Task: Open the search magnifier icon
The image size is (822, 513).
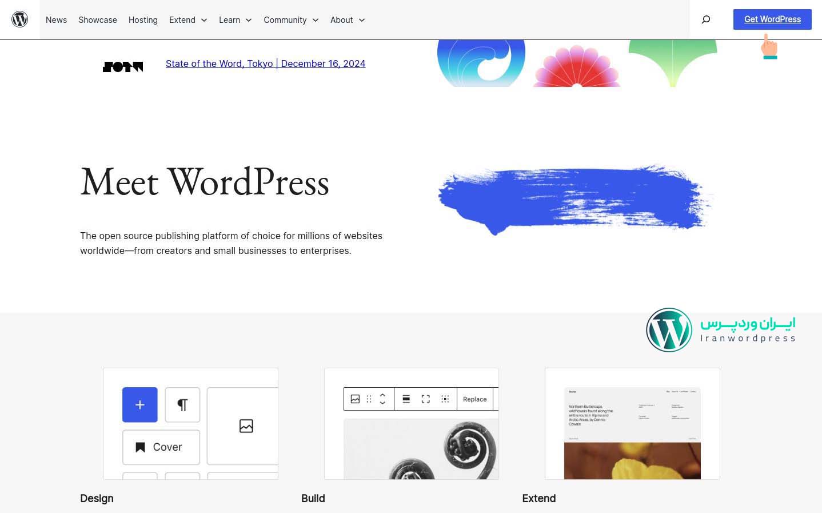Action: pyautogui.click(x=706, y=19)
